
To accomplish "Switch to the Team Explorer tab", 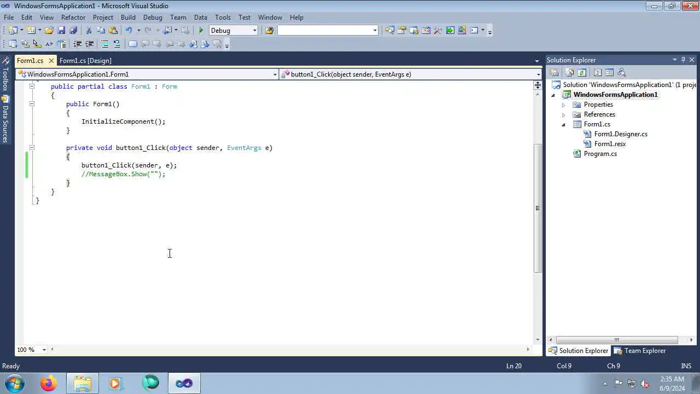I will tap(640, 351).
